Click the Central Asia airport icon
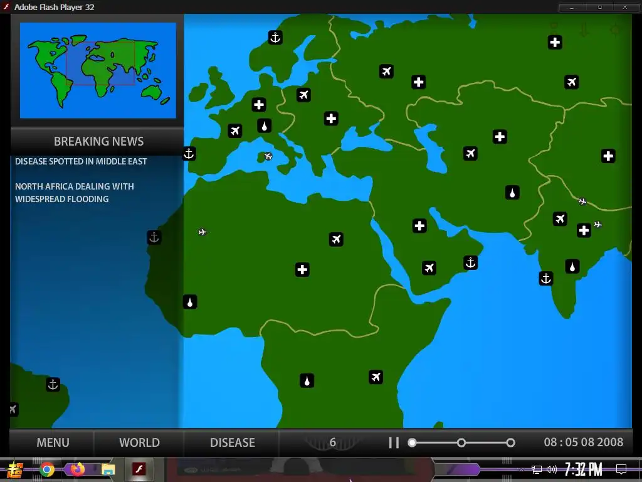This screenshot has width=642, height=482. pos(470,153)
